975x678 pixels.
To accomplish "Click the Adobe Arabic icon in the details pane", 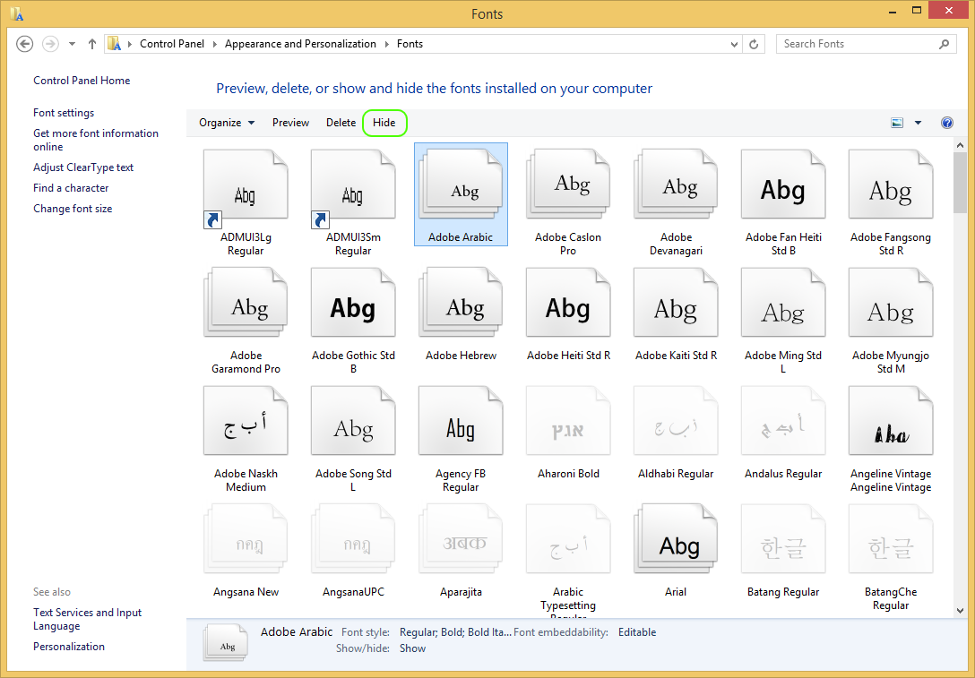I will (225, 642).
